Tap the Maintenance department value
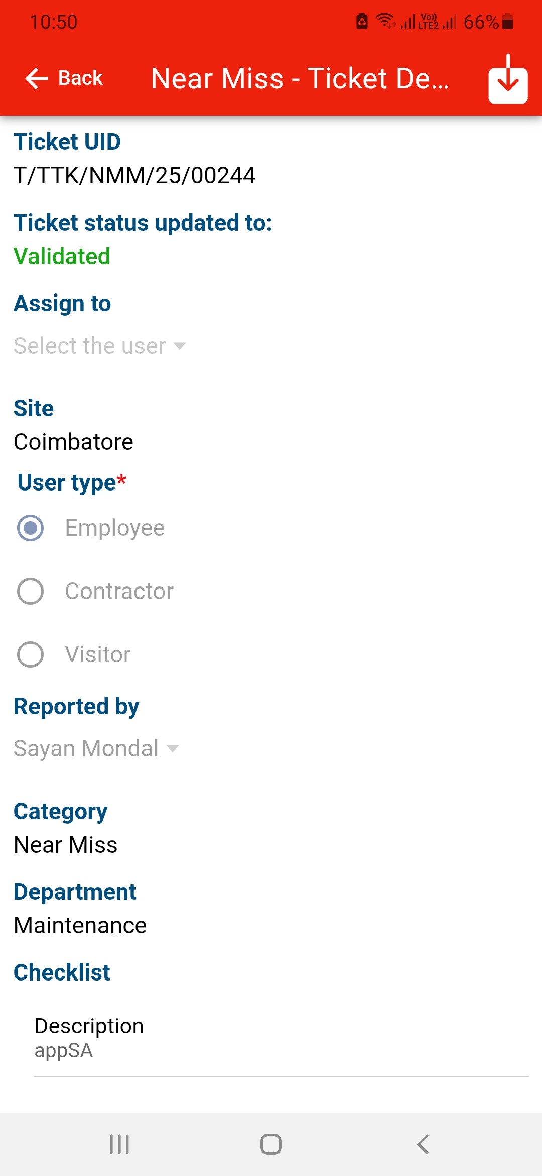Screen dimensions: 542x1176 tap(80, 925)
